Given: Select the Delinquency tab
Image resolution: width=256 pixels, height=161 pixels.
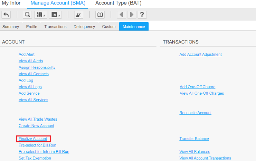Looking at the screenshot, I should tap(84, 27).
